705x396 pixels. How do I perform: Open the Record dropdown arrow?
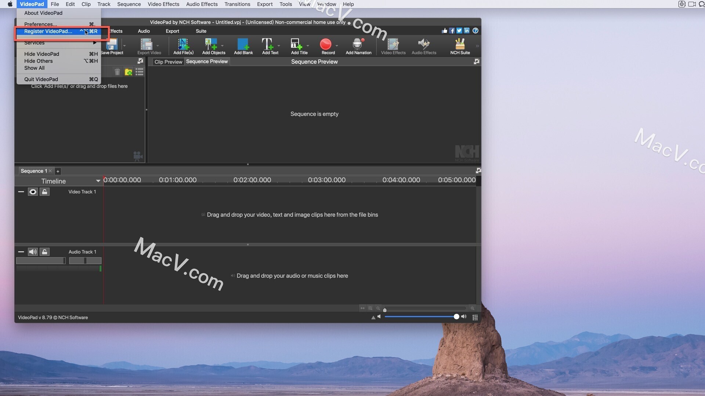tap(337, 46)
